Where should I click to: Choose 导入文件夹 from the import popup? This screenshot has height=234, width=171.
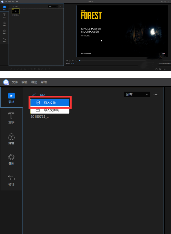[50, 110]
